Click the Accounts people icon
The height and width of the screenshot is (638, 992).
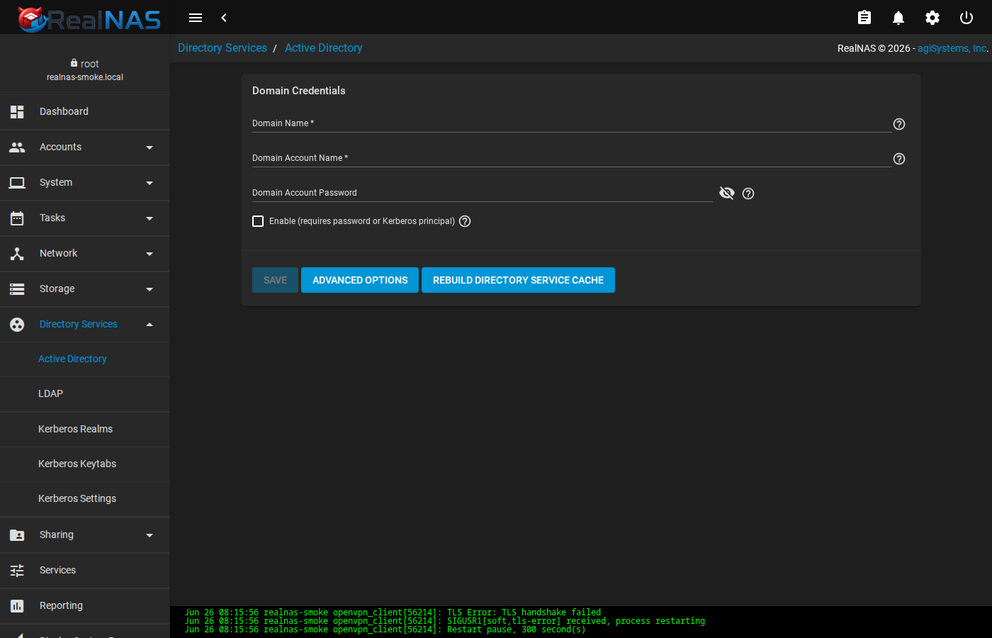click(17, 147)
